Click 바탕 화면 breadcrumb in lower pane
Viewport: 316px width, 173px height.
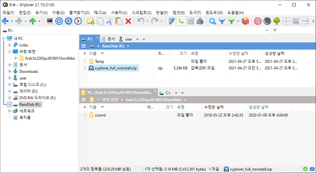(110, 100)
